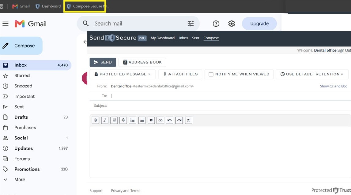Open Gmail settings gear
The width and height of the screenshot is (351, 195).
(x=232, y=24)
